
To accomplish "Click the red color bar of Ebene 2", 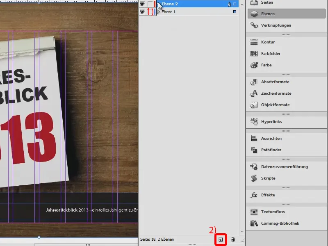I will 155,4.
